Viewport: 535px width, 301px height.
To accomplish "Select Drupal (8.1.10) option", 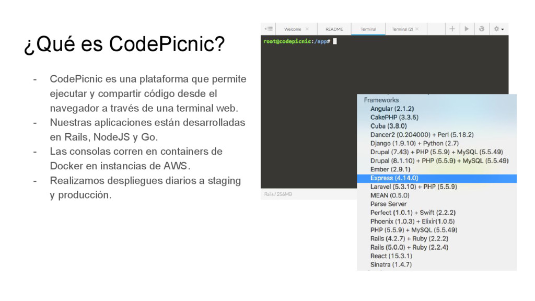I will pos(439,161).
